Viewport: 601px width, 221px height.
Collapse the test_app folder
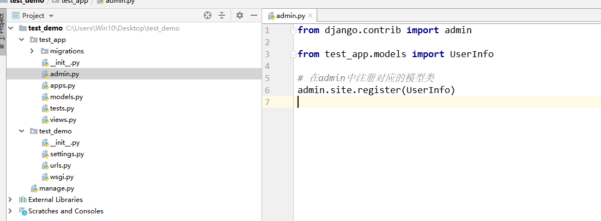pyautogui.click(x=21, y=39)
